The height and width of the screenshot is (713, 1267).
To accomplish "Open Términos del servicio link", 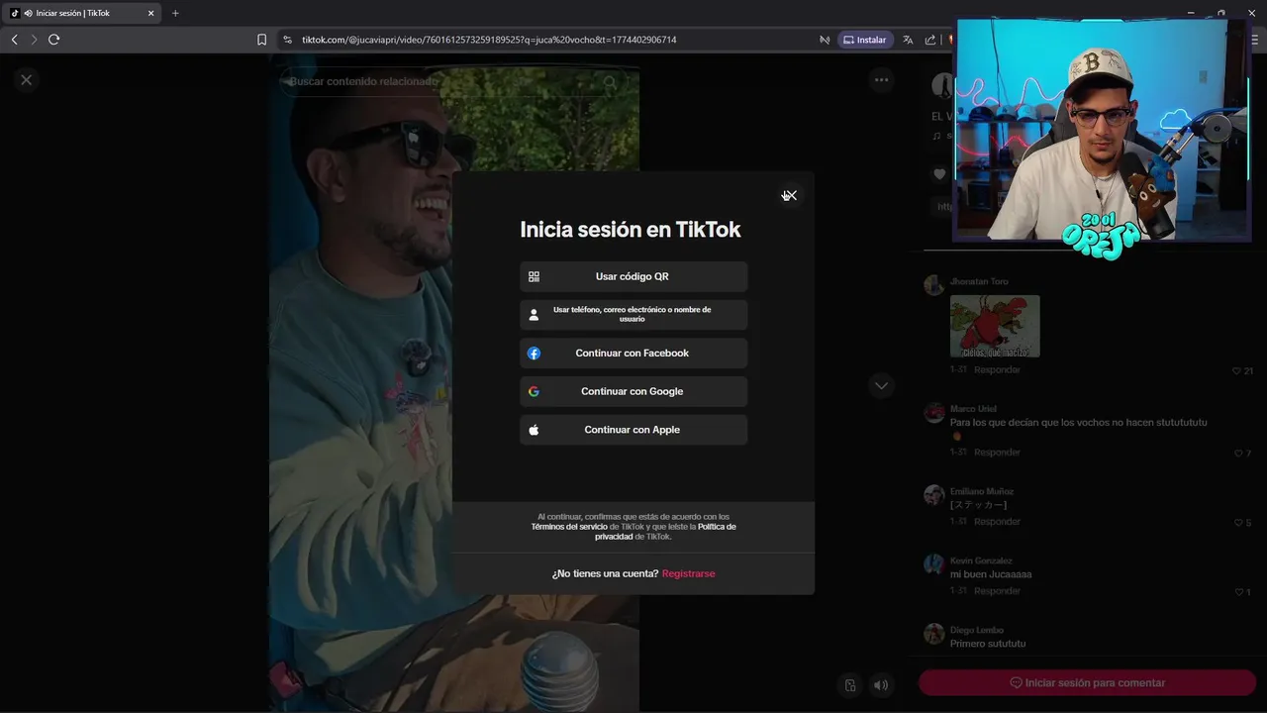I will [569, 527].
